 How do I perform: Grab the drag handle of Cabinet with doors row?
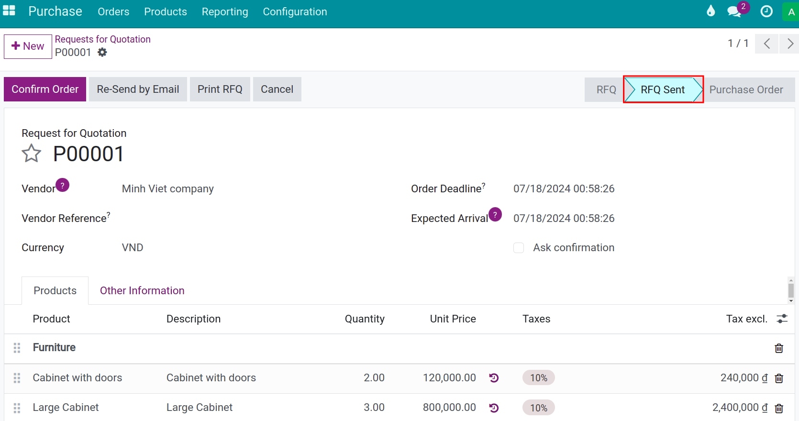tap(17, 378)
